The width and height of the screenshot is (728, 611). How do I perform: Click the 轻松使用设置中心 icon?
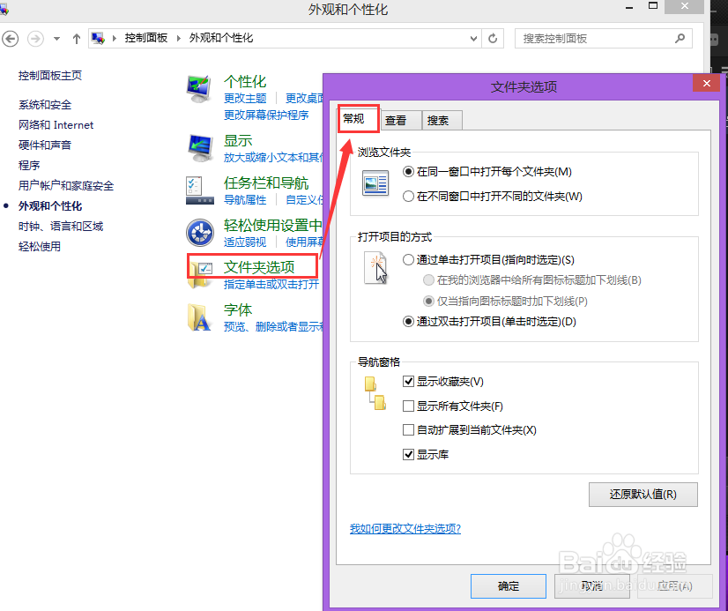pos(201,232)
